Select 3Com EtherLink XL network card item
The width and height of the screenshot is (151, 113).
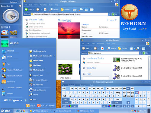(128, 60)
